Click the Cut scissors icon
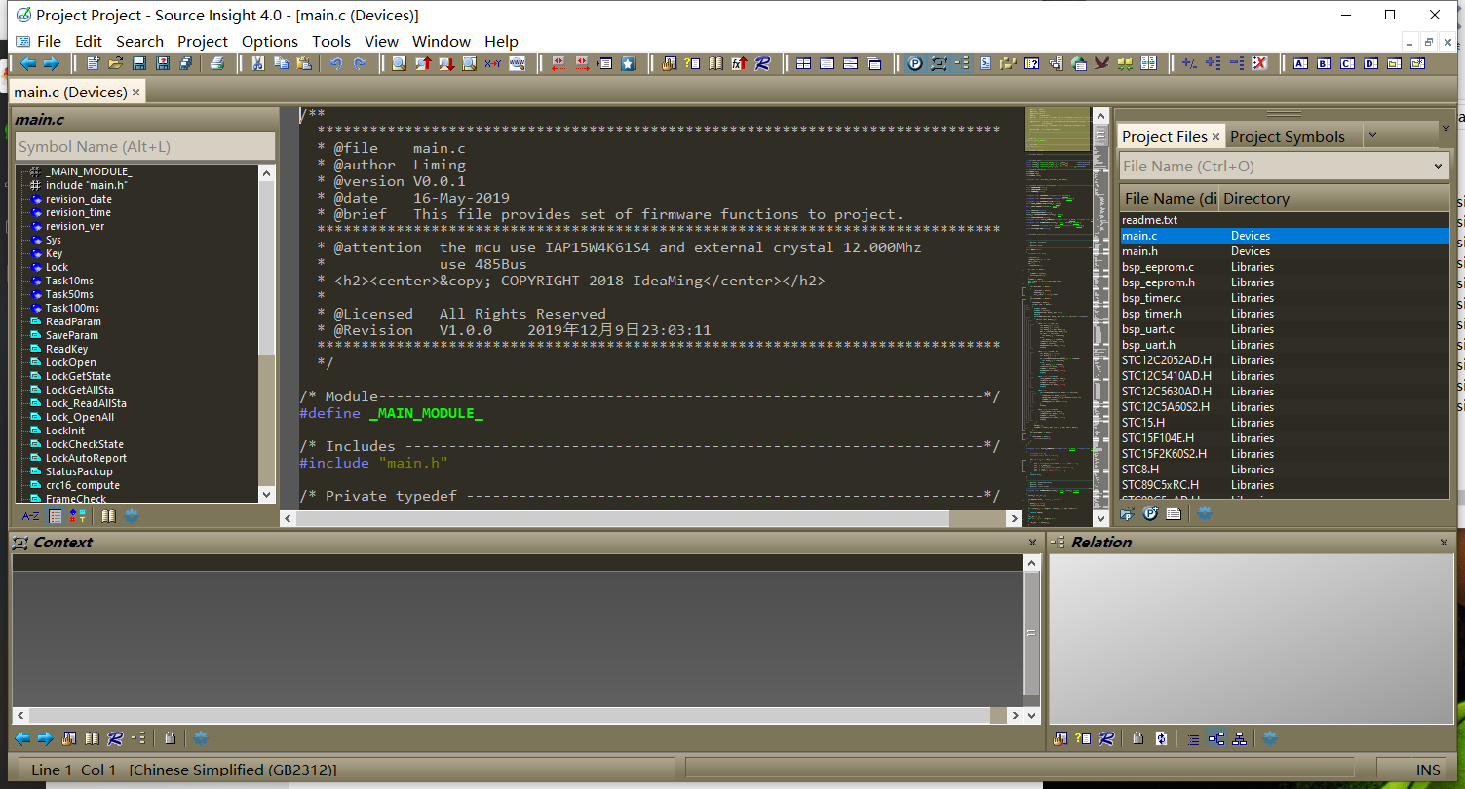 pyautogui.click(x=258, y=64)
